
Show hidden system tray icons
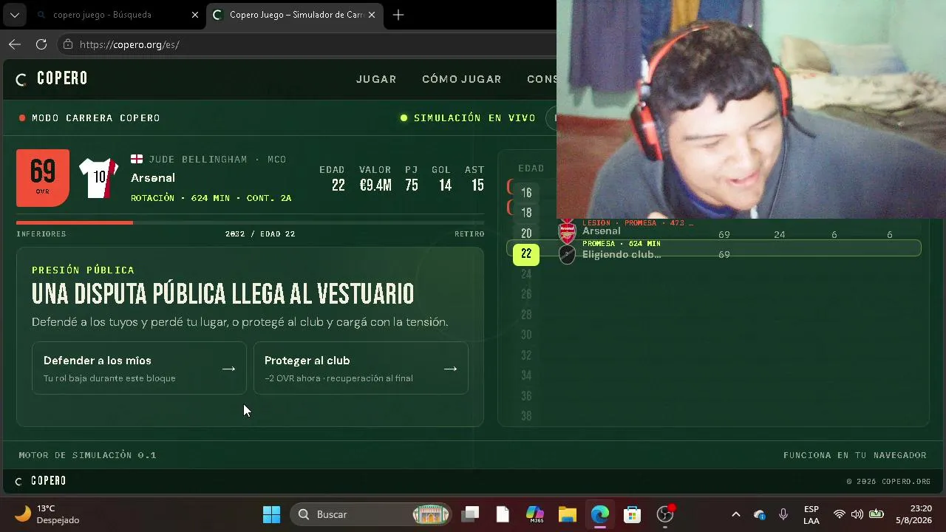(x=735, y=514)
